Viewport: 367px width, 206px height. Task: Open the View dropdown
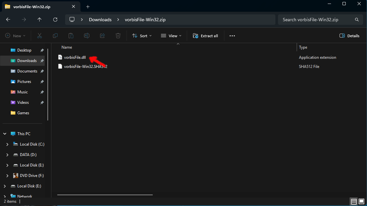click(x=171, y=36)
